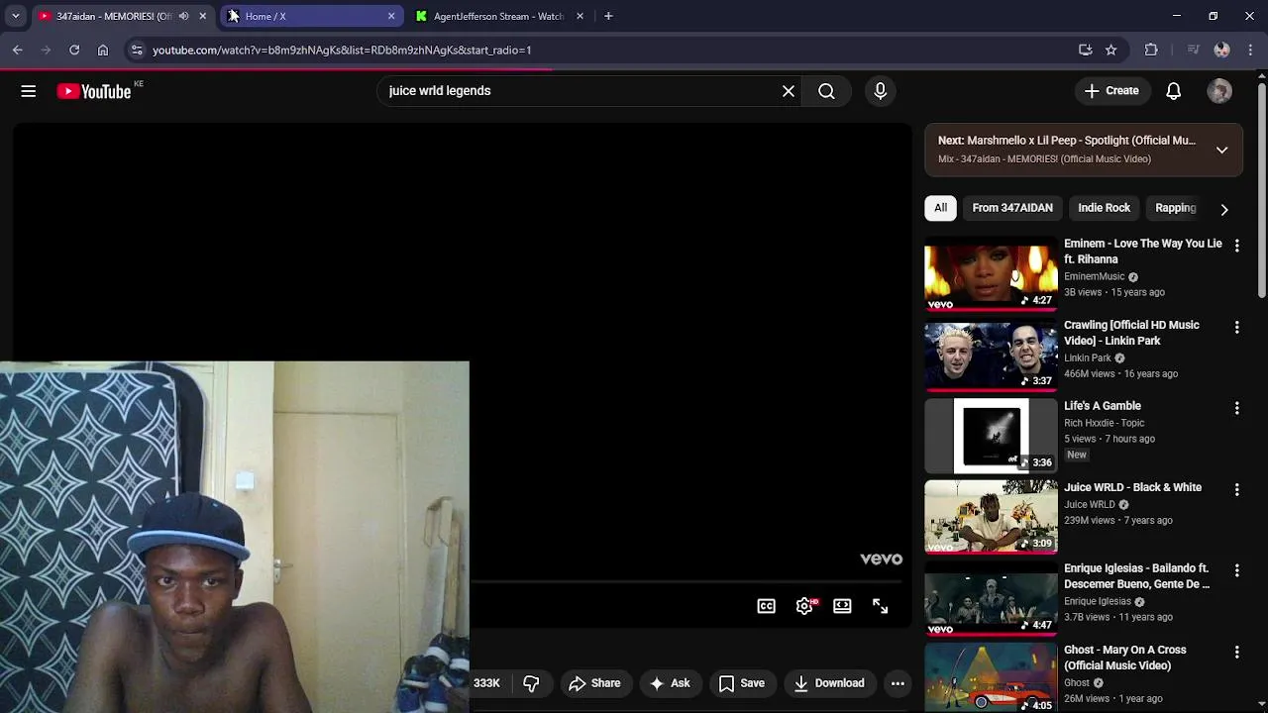Click the Ask button

(670, 683)
